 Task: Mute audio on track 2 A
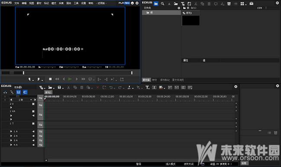click(x=33, y=136)
